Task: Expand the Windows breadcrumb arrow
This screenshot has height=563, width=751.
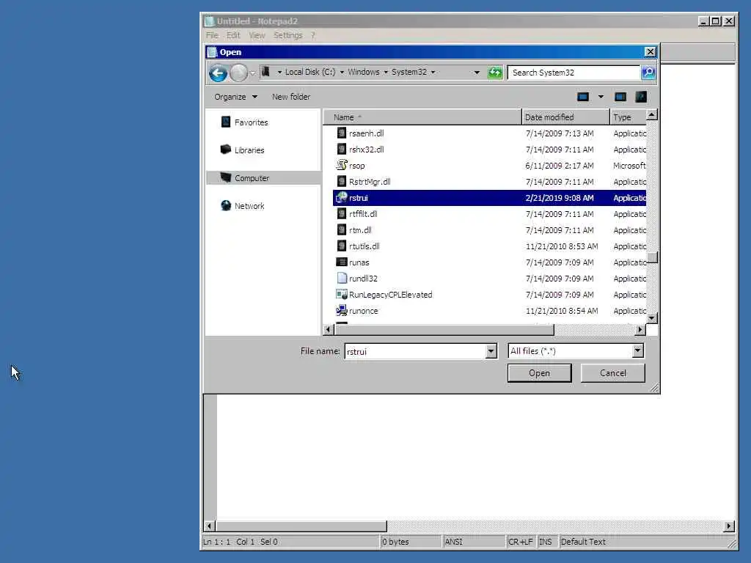Action: (386, 73)
